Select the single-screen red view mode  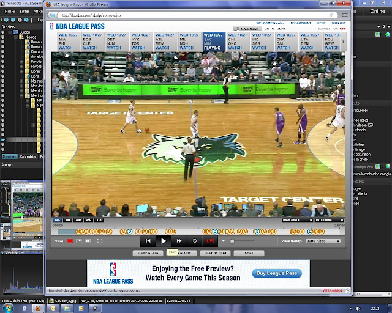[x=70, y=241]
